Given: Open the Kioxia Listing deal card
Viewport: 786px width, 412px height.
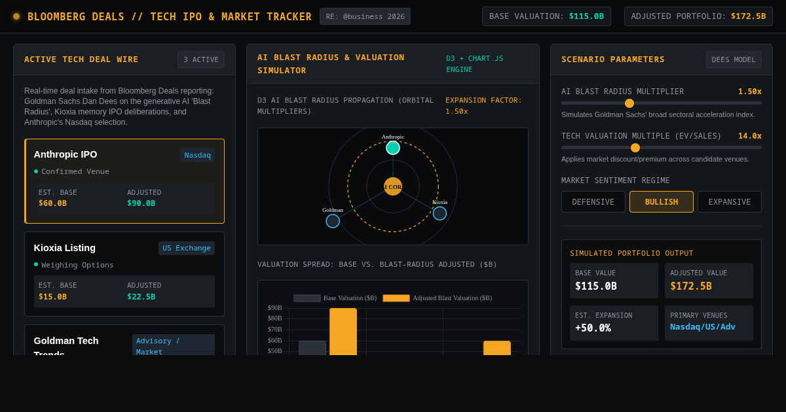Looking at the screenshot, I should pyautogui.click(x=124, y=274).
